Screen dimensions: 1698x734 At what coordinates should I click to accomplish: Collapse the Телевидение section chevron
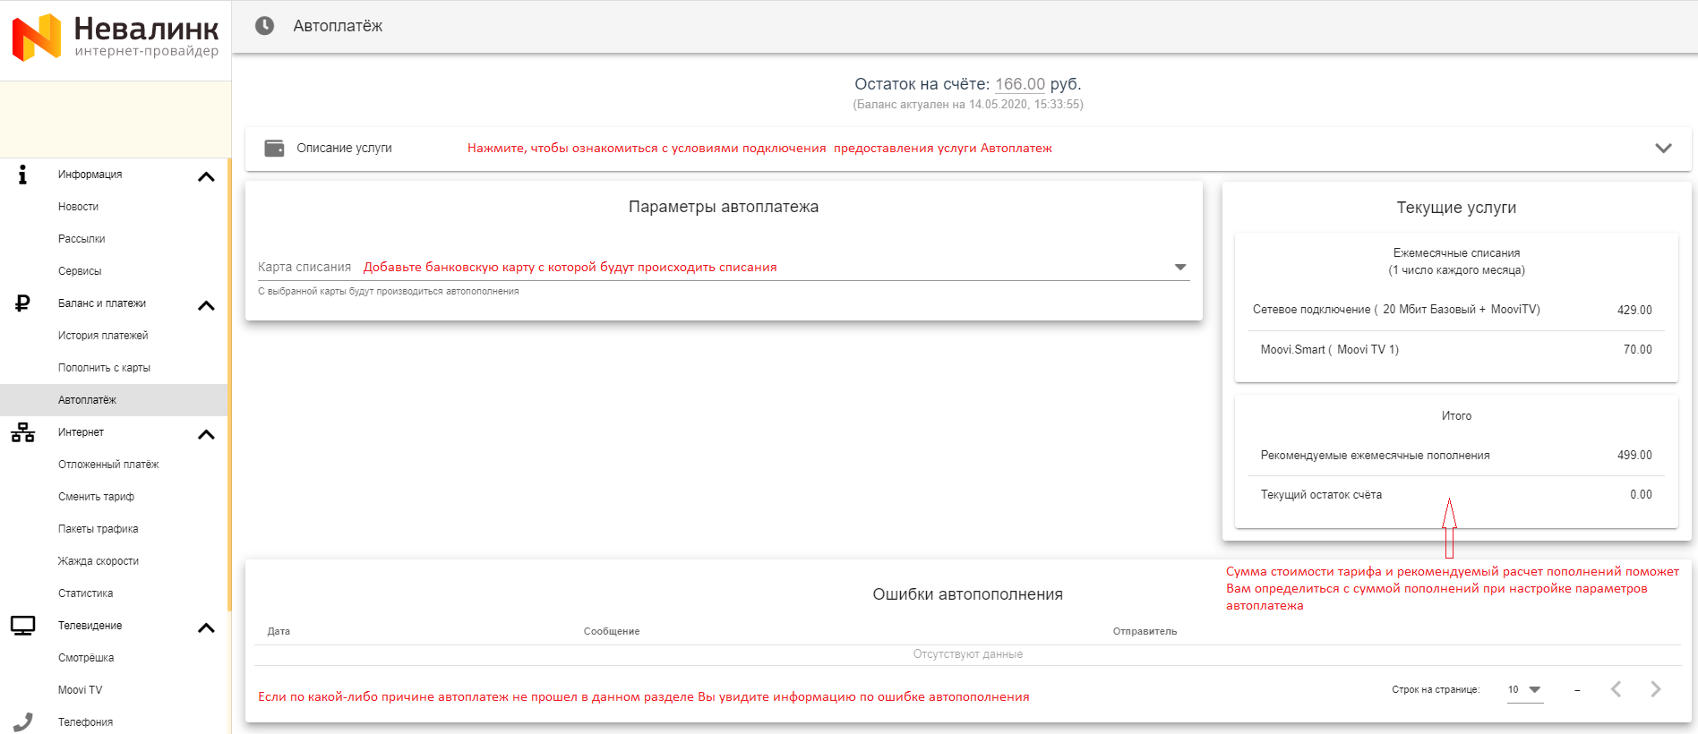click(206, 627)
